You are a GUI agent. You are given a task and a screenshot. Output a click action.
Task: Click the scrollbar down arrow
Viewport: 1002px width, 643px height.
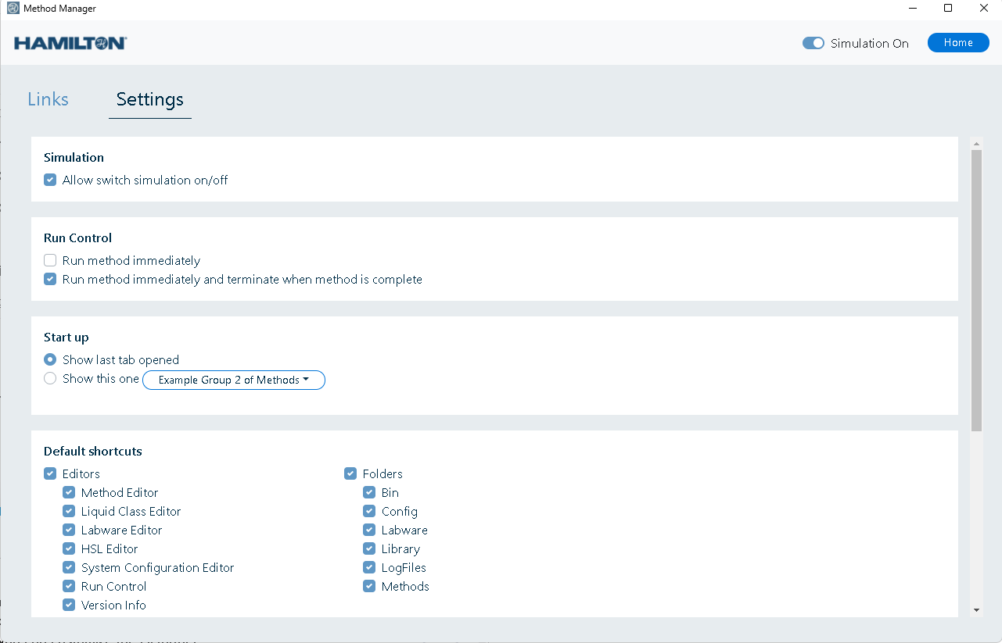tap(976, 609)
